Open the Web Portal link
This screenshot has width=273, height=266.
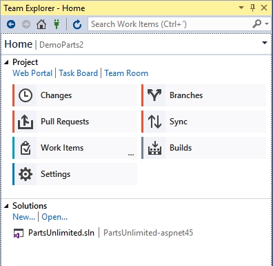(32, 73)
